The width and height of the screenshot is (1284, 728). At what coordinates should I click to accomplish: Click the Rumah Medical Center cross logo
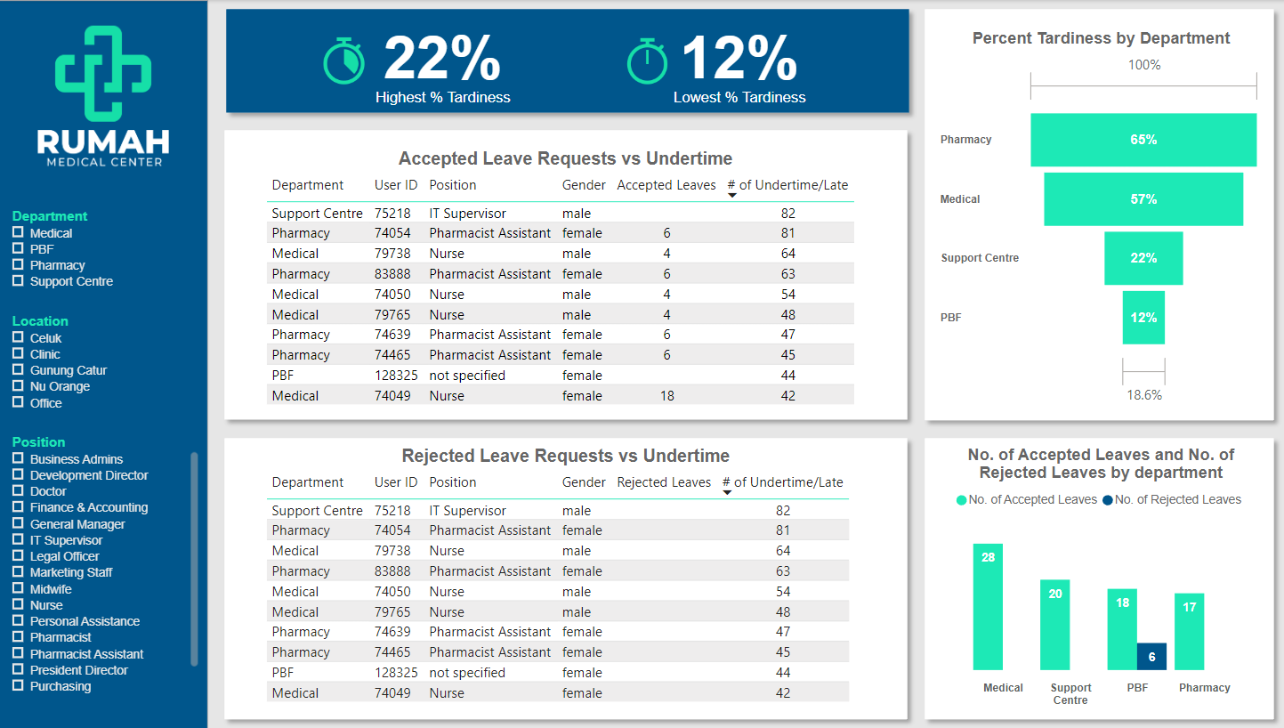pos(103,73)
